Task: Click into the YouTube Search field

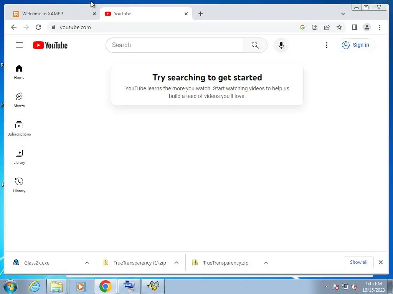Action: pyautogui.click(x=175, y=45)
